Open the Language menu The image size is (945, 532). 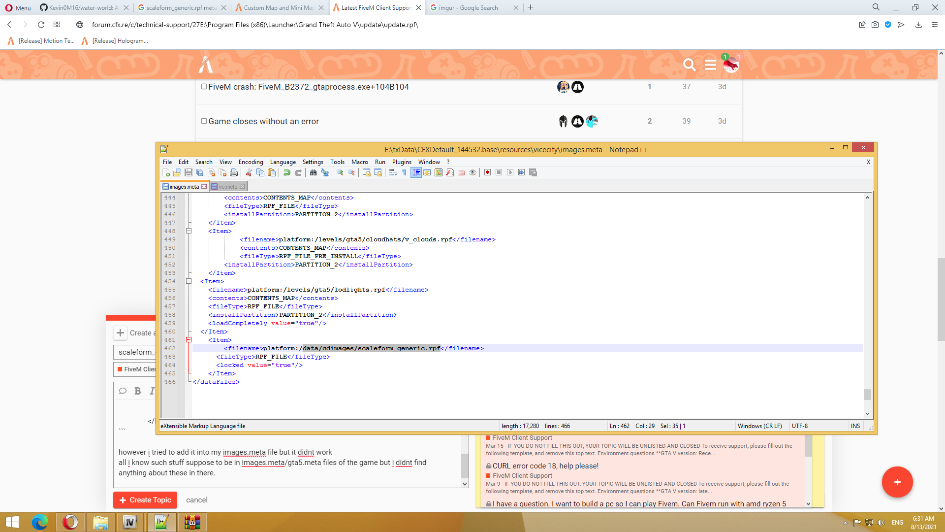click(x=283, y=162)
